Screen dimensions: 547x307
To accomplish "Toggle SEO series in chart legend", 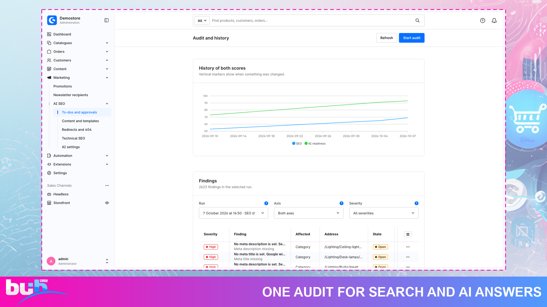I will 297,144.
